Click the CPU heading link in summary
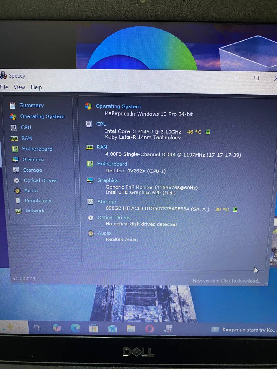 click(101, 124)
